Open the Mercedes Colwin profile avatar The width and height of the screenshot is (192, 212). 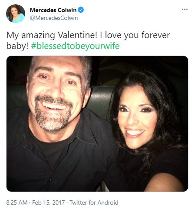click(x=16, y=13)
